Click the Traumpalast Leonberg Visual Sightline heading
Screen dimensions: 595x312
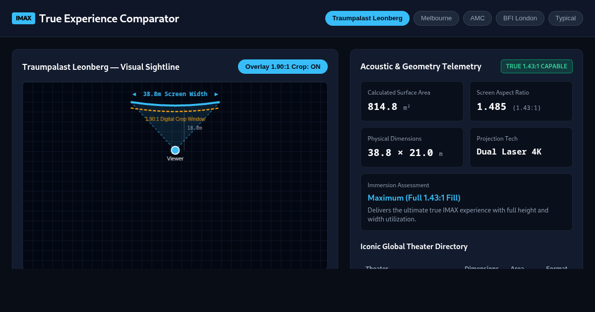(101, 67)
